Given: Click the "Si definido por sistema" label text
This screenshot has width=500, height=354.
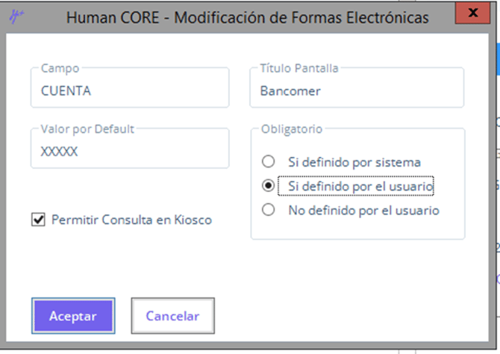Looking at the screenshot, I should coord(354,162).
